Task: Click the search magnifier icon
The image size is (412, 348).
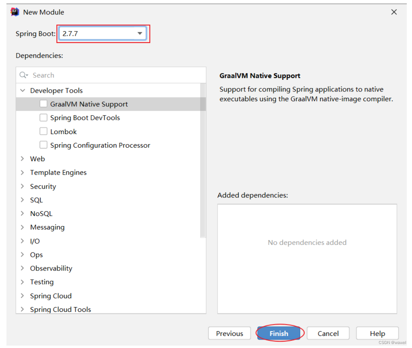Action: (24, 75)
